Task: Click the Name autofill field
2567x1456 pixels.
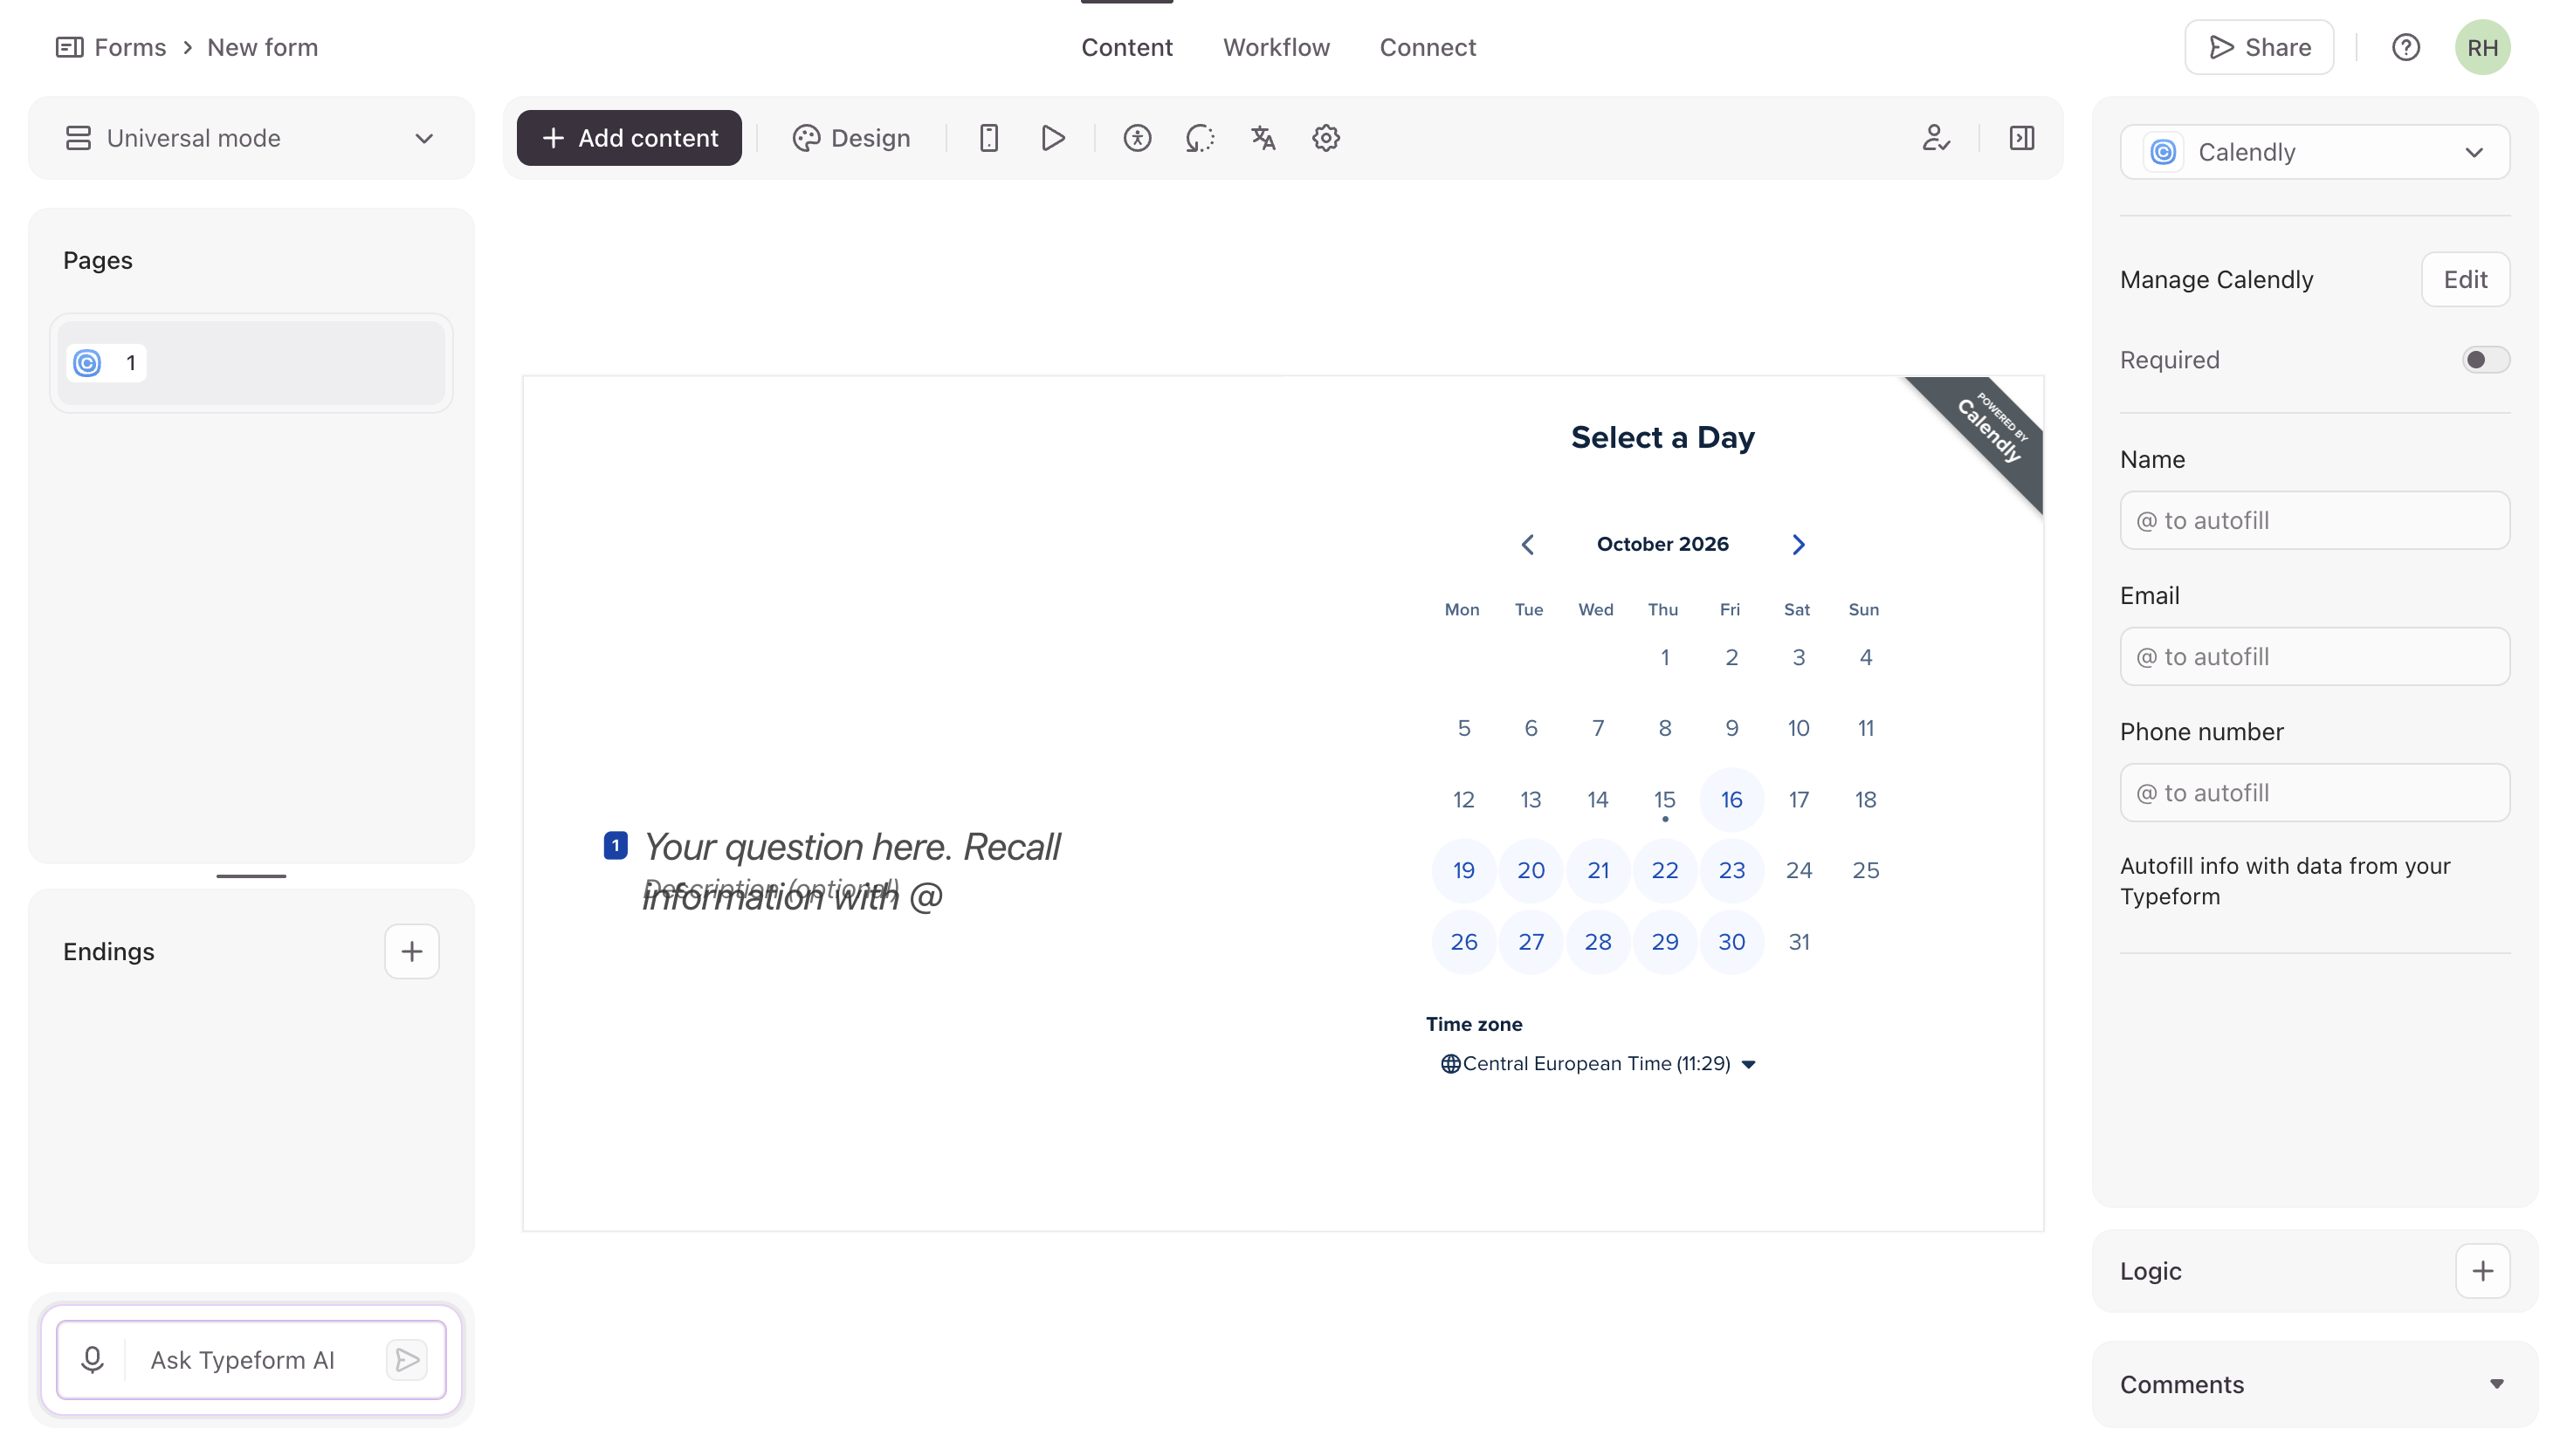Action: 2315,520
